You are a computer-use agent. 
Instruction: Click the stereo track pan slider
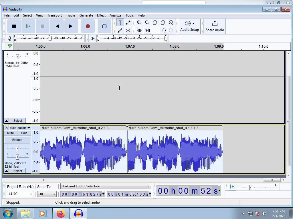click(x=17, y=56)
